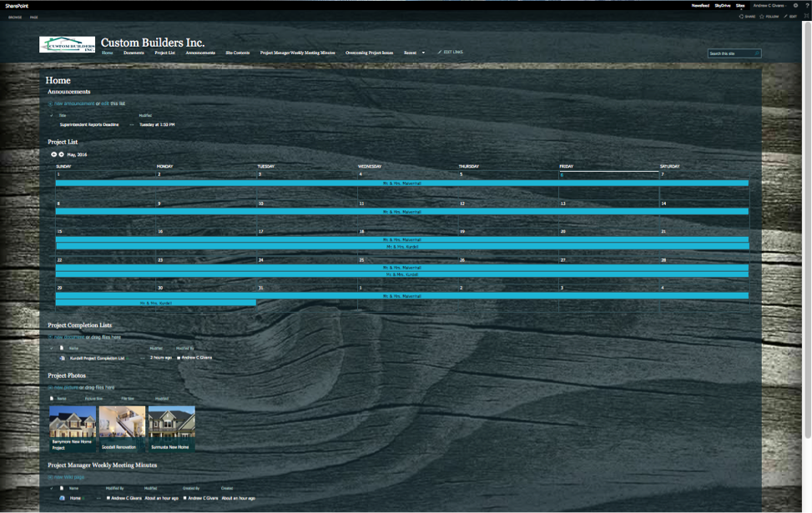
Task: Toggle select-all checkmark in Project Completion Lists
Action: point(51,349)
